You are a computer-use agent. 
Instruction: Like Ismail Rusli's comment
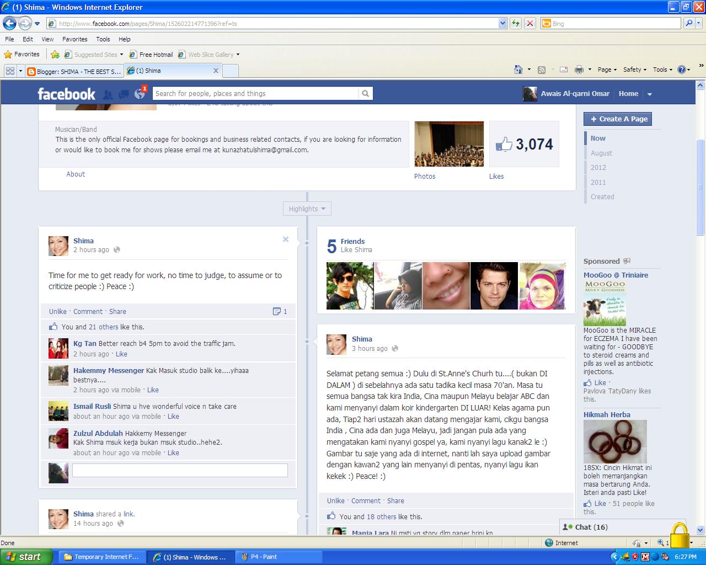(173, 417)
